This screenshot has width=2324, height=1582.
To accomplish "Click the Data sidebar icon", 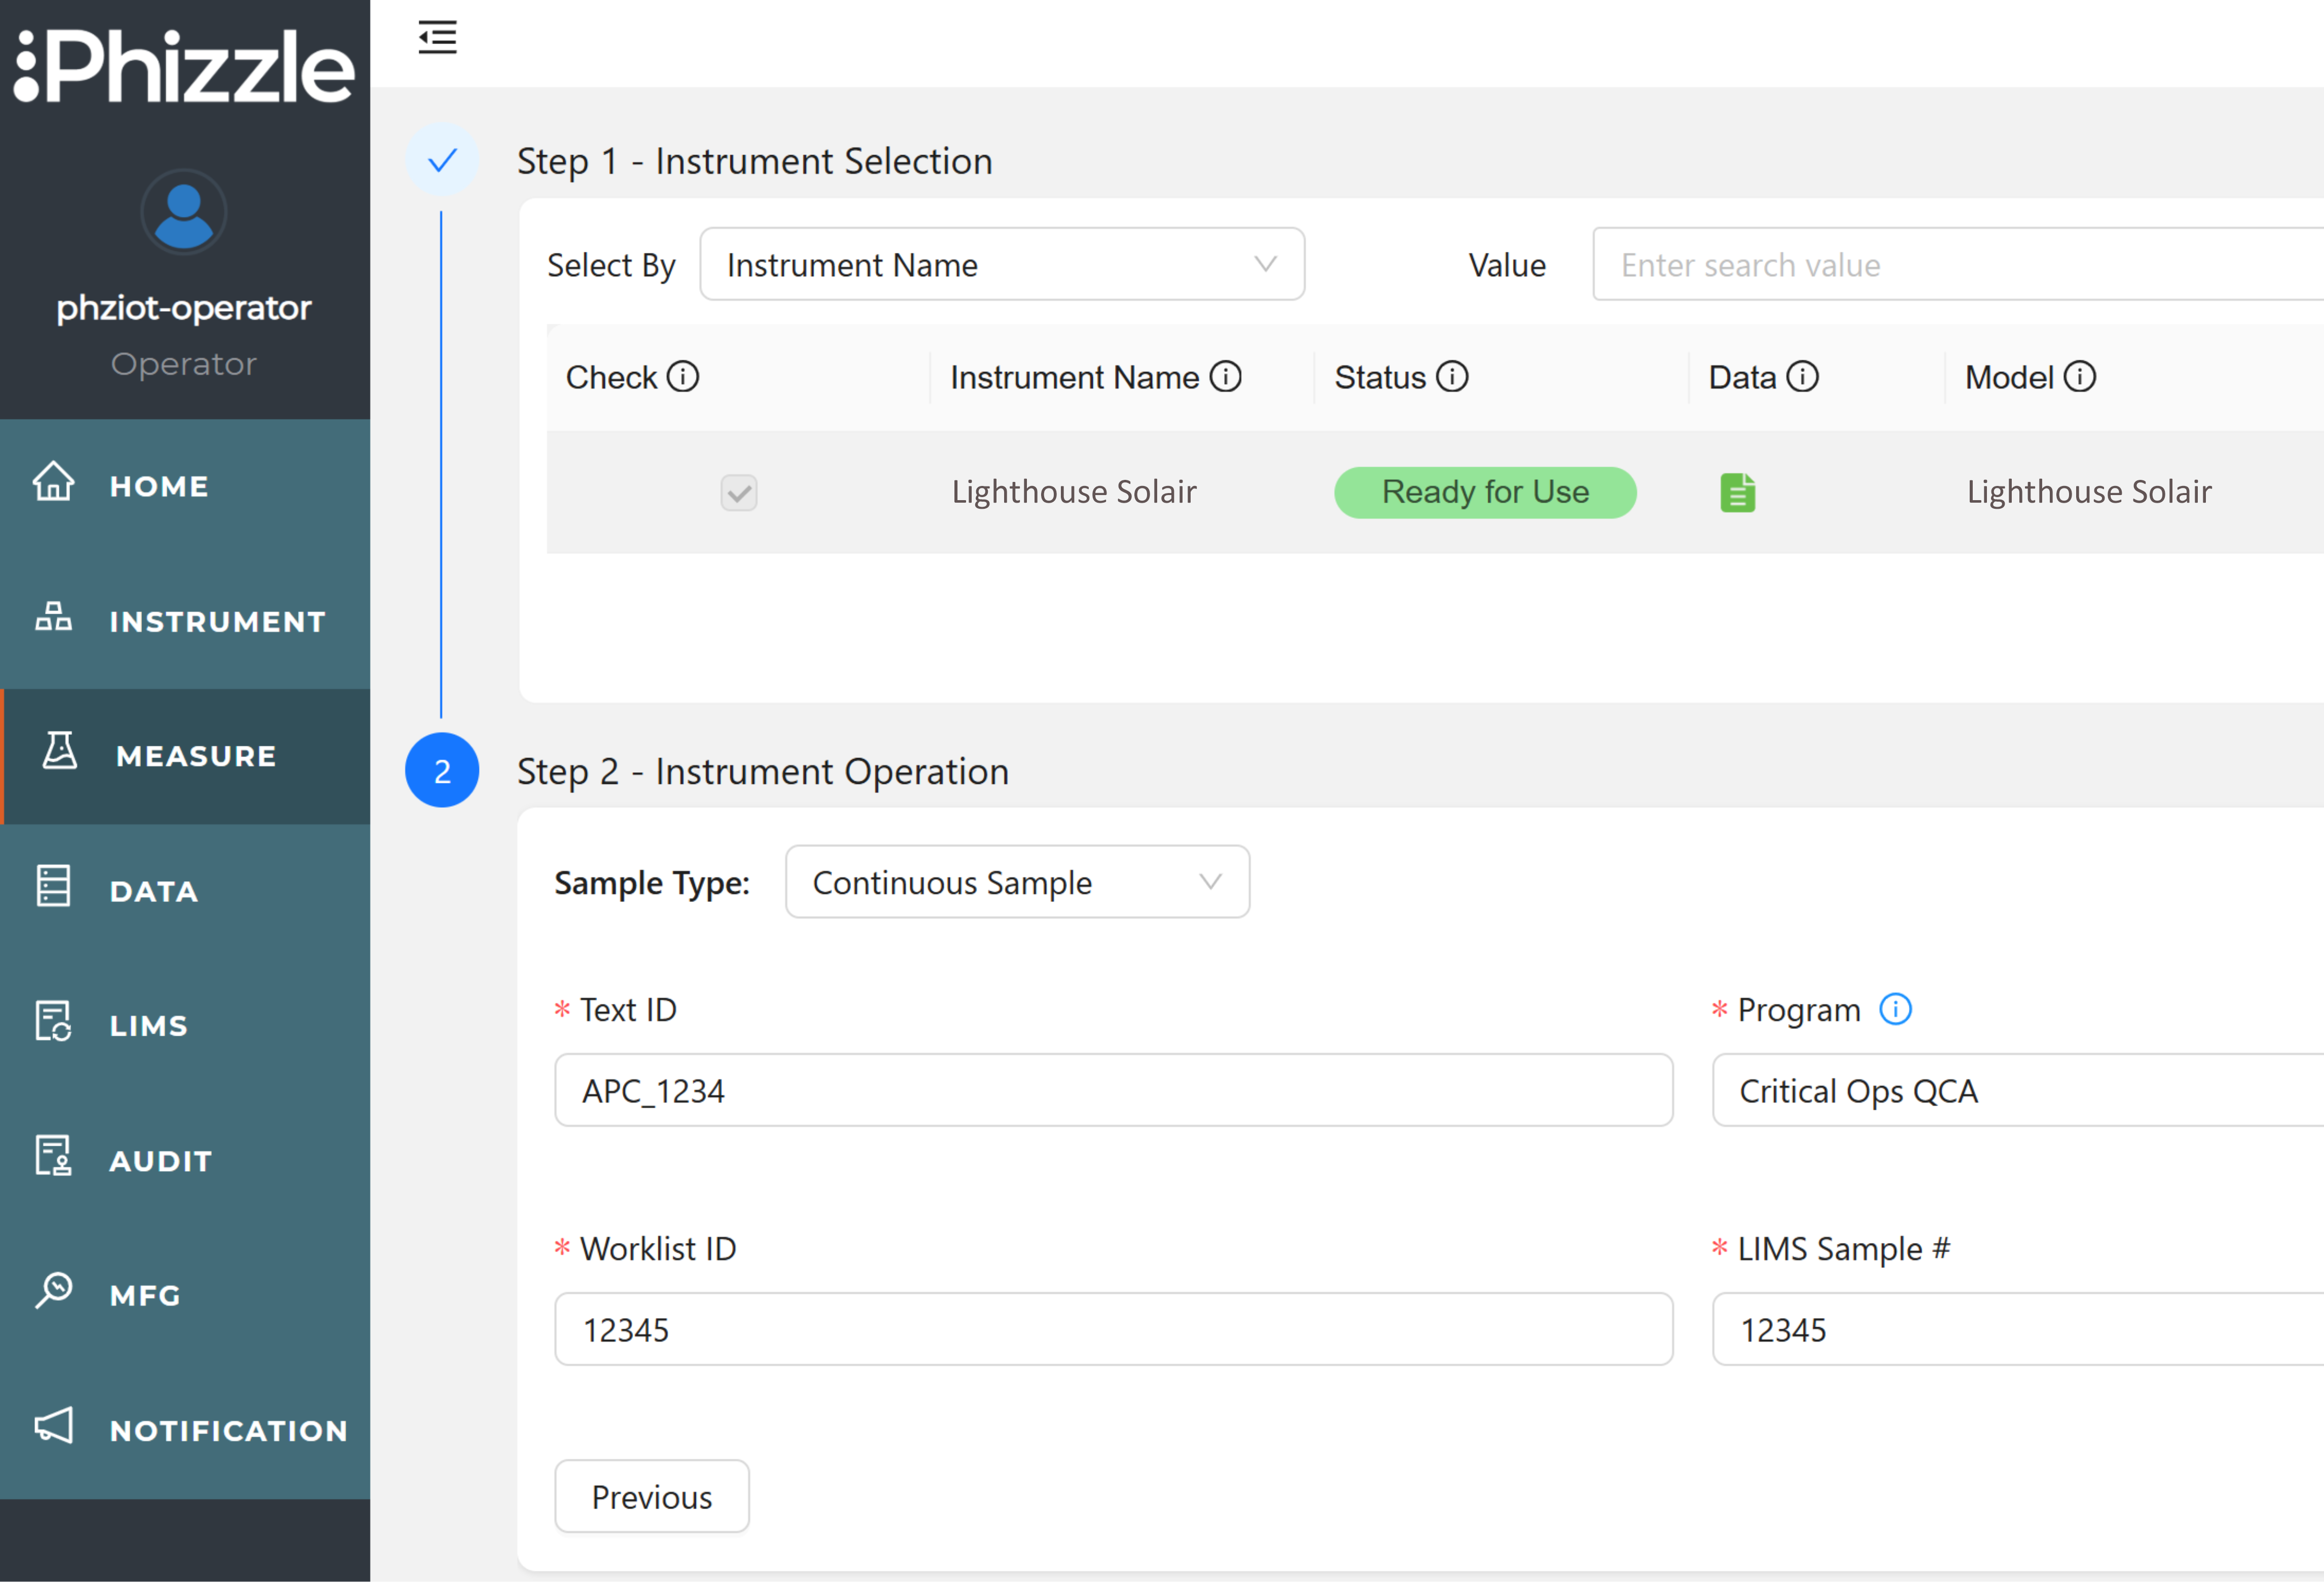I will 54,888.
